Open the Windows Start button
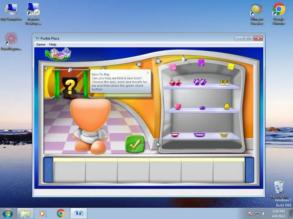Screen dimensions: 293x219 click(x=8, y=213)
